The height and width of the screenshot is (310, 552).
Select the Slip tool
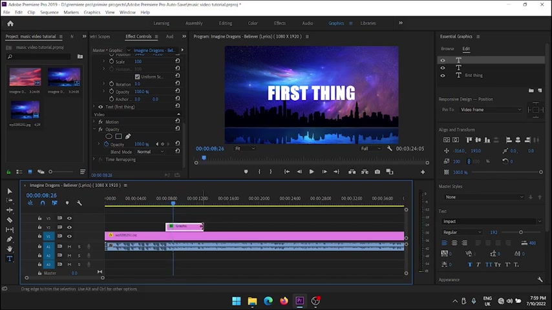click(x=10, y=229)
